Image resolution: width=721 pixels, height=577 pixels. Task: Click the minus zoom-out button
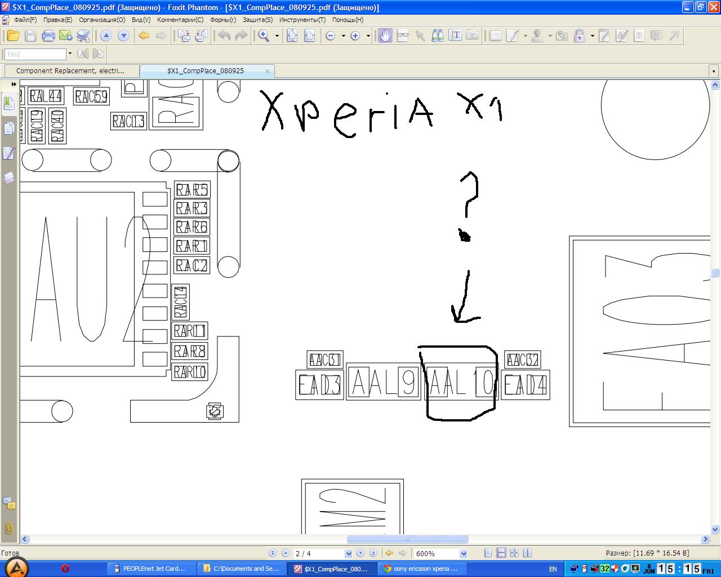[331, 35]
